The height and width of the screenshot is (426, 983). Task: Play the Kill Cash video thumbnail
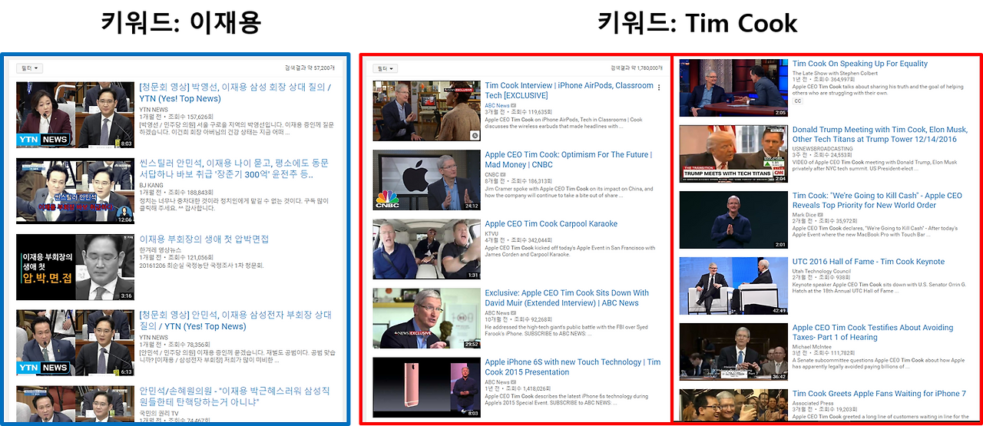pos(733,220)
